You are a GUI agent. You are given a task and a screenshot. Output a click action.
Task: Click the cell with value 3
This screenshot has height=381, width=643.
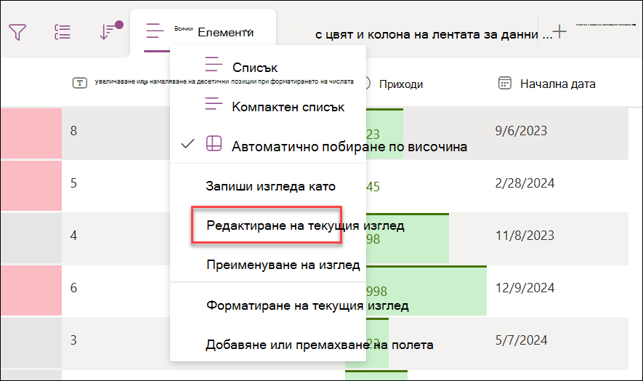73,340
